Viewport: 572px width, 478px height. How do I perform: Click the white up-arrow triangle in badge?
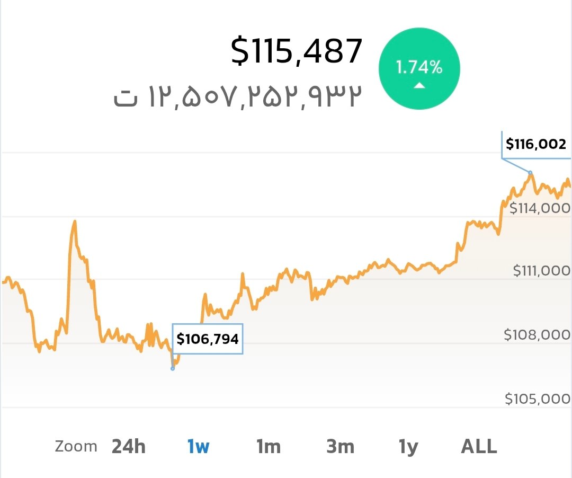419,85
